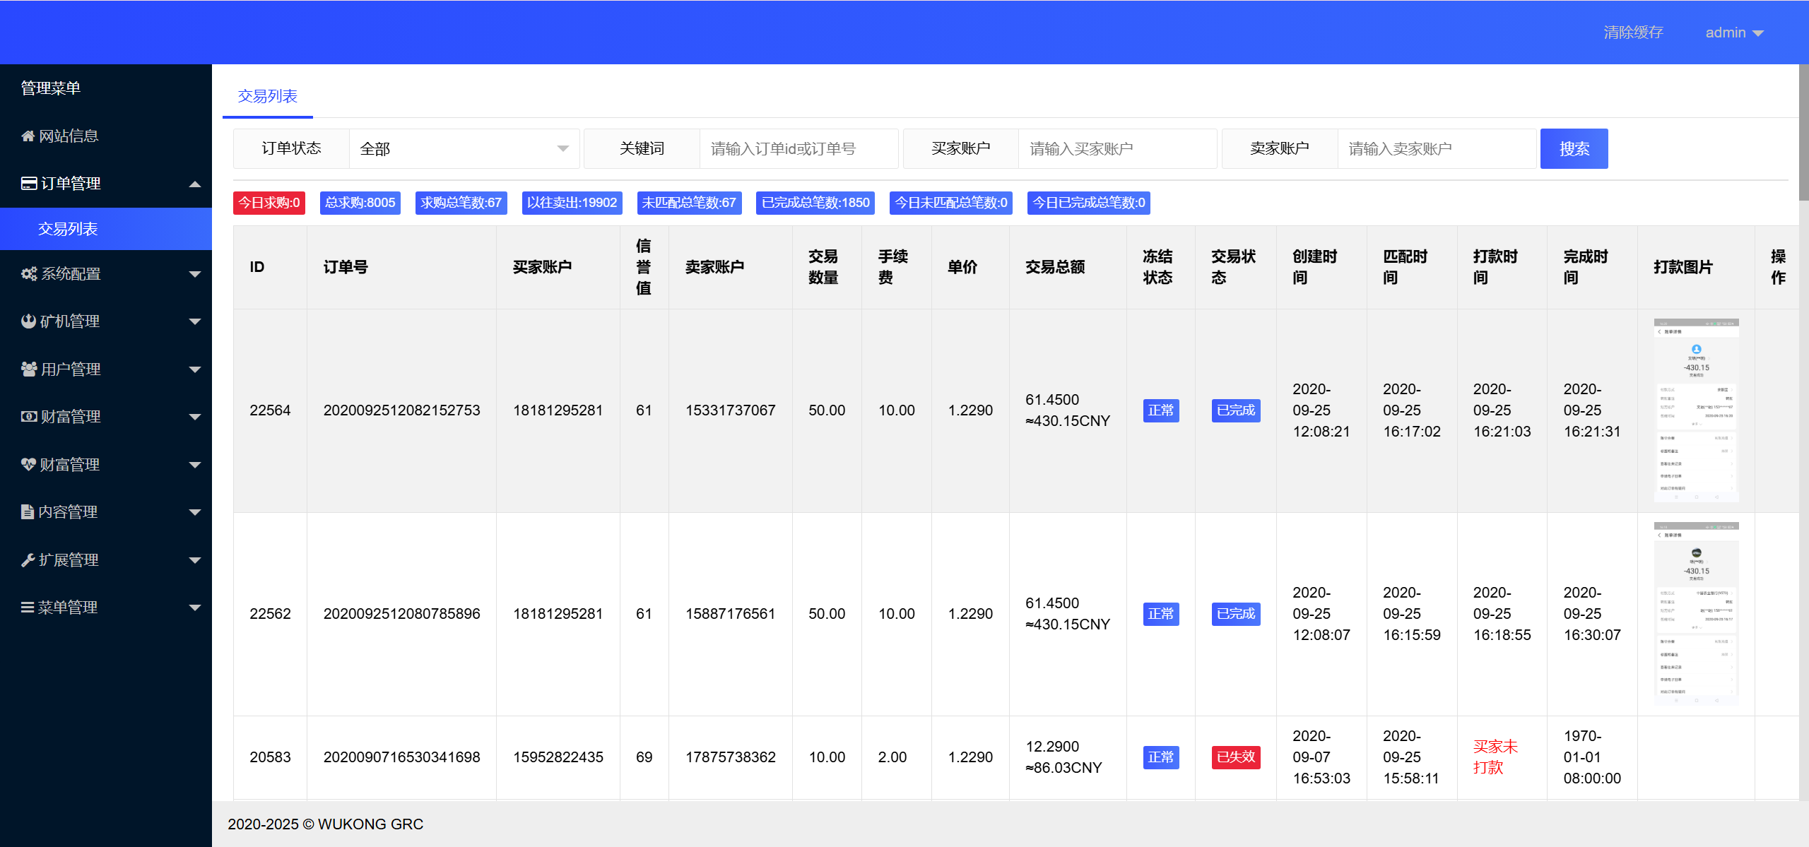Open the payment image thumbnail for order 22564
This screenshot has height=847, width=1809.
pos(1695,410)
